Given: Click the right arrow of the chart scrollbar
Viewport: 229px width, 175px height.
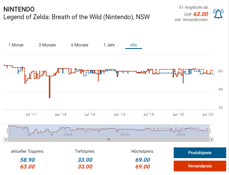Looking at the screenshot, I should (212, 139).
